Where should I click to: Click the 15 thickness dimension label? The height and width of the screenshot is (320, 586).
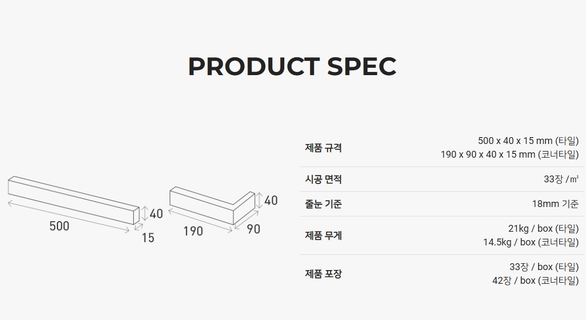pyautogui.click(x=148, y=238)
